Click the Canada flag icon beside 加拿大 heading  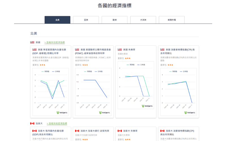(32, 124)
